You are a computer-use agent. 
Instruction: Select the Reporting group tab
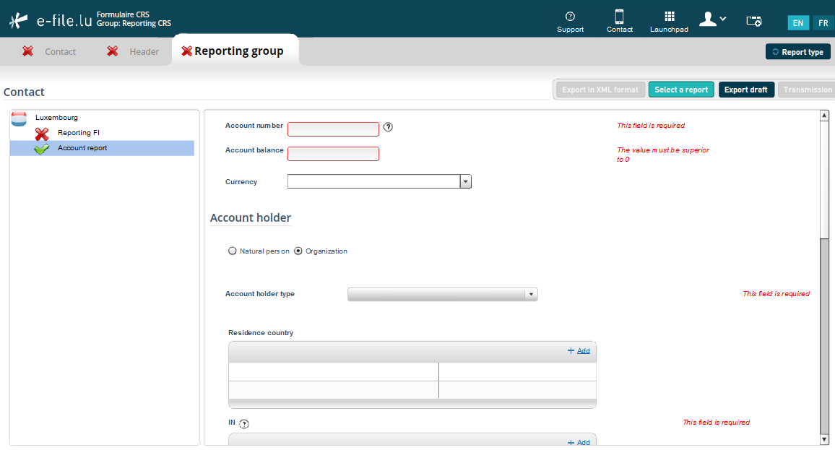(235, 51)
